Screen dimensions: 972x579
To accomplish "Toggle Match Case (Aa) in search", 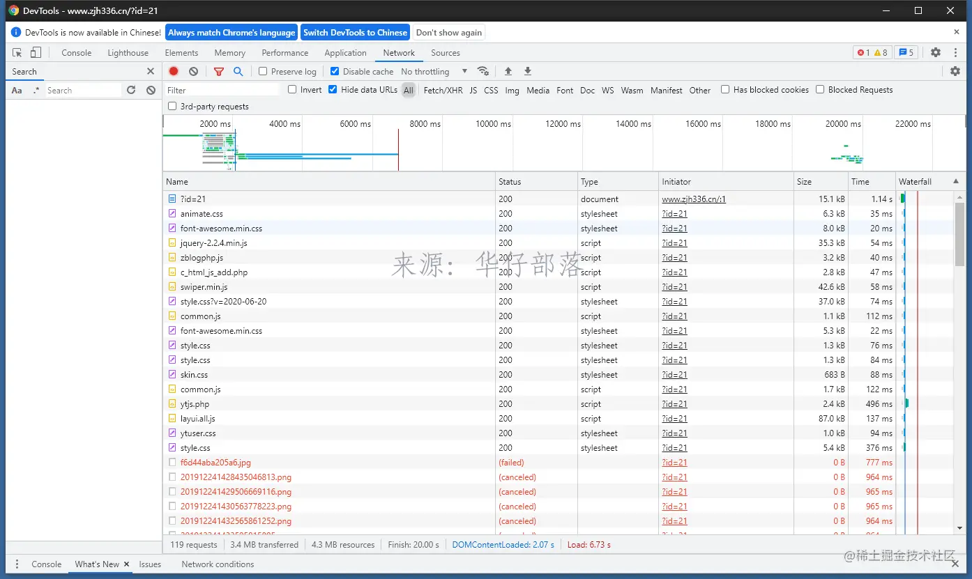I will pyautogui.click(x=17, y=91).
